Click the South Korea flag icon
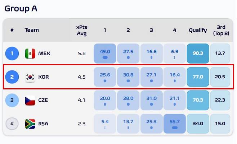Viewport: 237px width, 144px height. 30,77
